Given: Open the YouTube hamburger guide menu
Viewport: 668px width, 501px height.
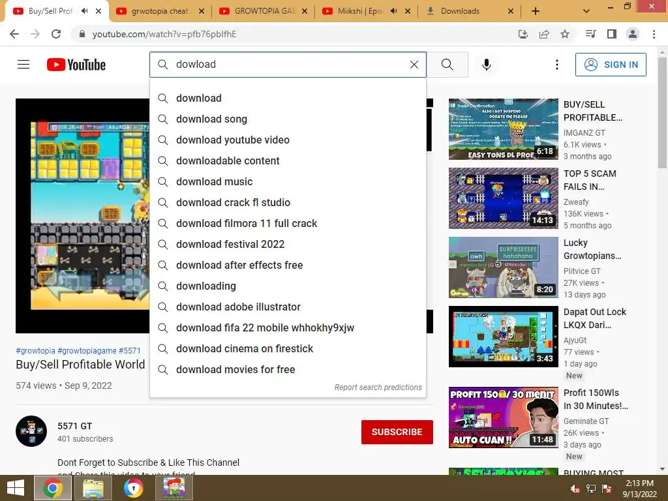Looking at the screenshot, I should tap(23, 65).
